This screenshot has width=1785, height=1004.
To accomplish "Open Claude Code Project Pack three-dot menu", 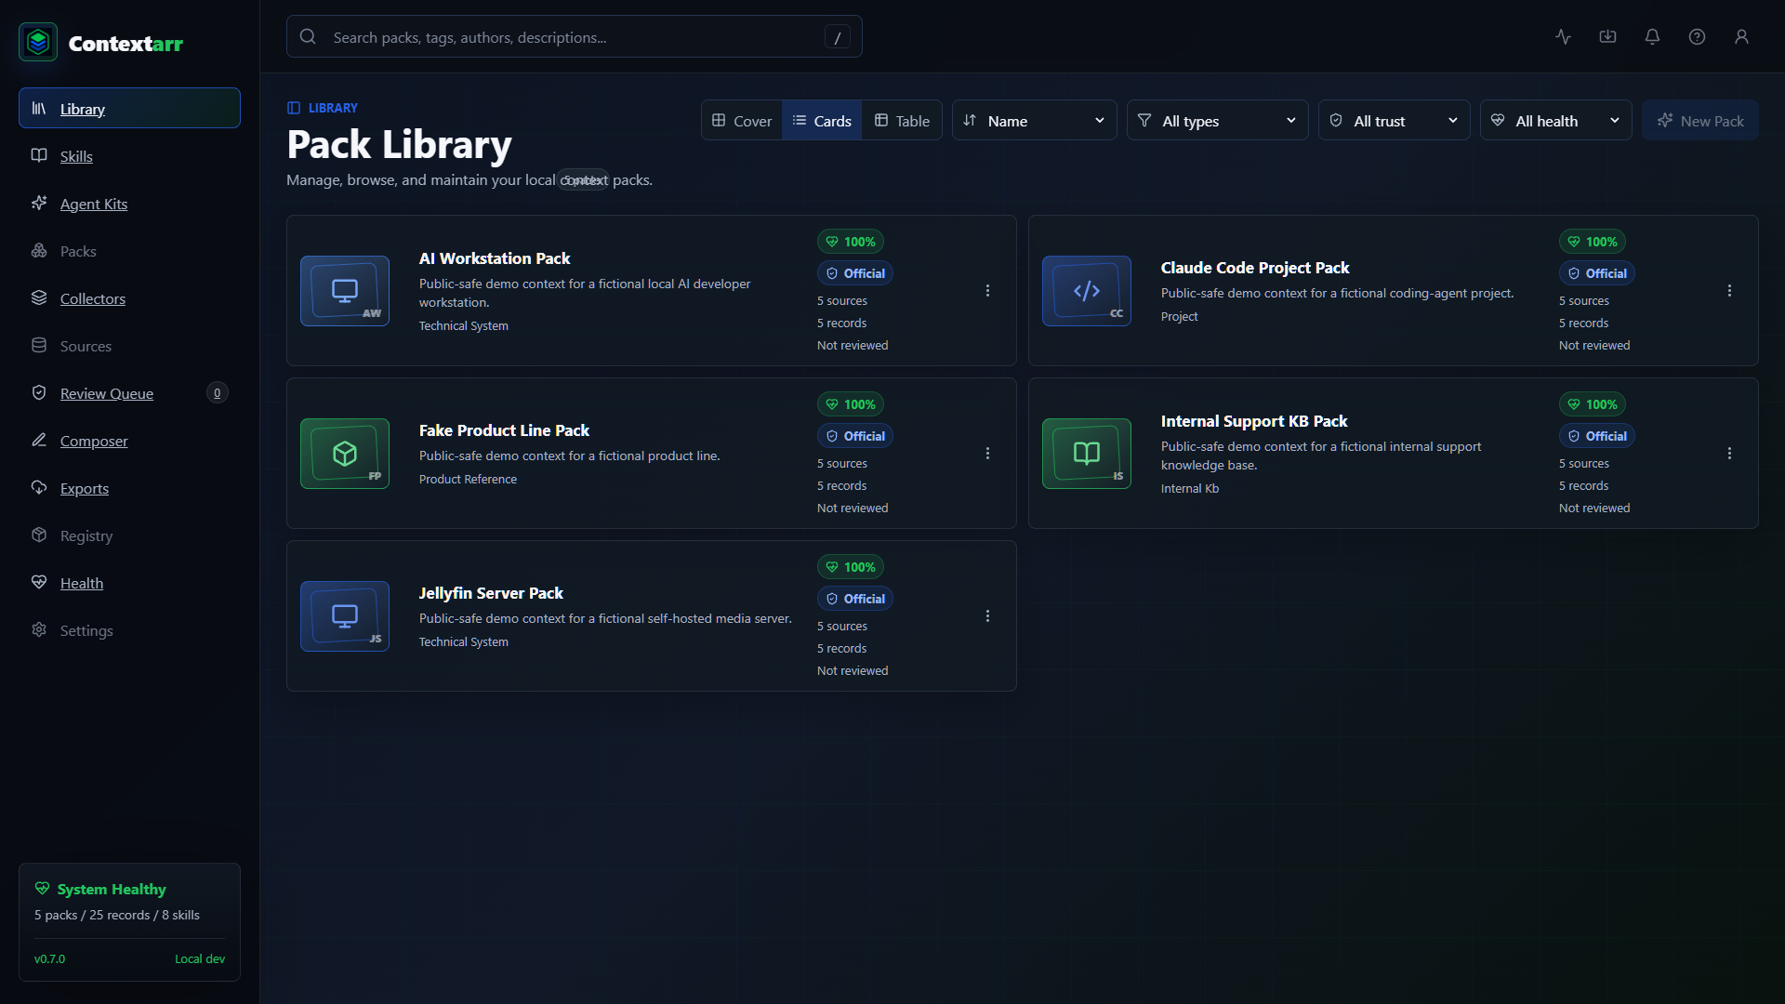I will (x=1729, y=291).
